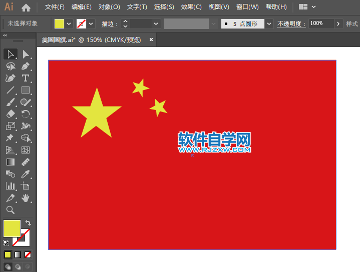The height and width of the screenshot is (272, 360).
Task: Open the workspace switcher dropdown arrow
Action: pos(313,7)
